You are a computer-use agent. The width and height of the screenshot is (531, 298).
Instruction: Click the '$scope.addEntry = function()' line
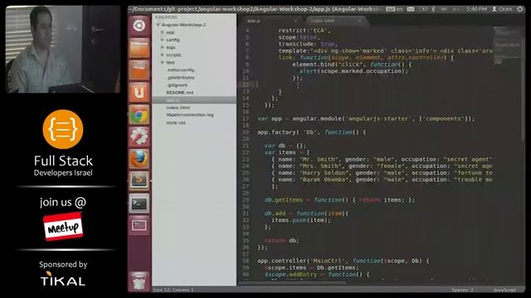(x=317, y=274)
